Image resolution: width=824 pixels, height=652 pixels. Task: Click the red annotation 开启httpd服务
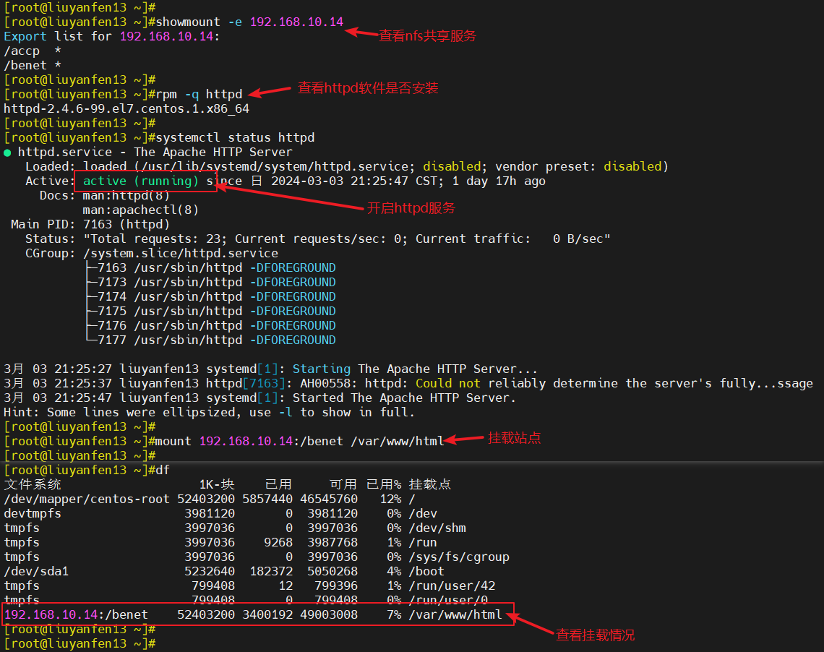tap(411, 208)
